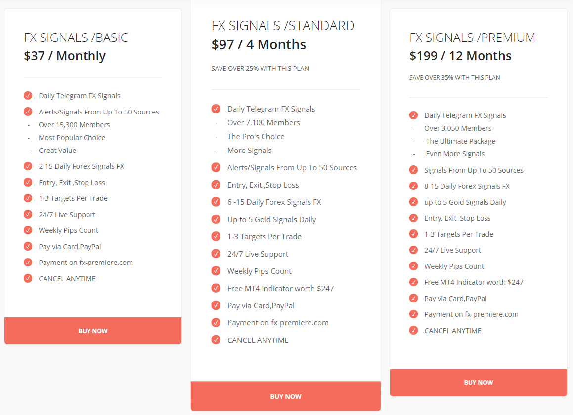573x415 pixels.
Task: Click the "FX SIGNALS /BASIC" heading
Action: coord(76,38)
